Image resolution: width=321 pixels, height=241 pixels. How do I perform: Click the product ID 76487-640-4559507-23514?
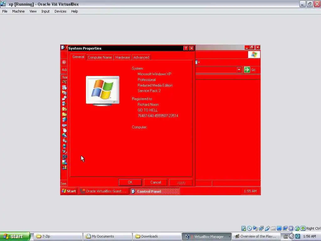[x=158, y=116]
